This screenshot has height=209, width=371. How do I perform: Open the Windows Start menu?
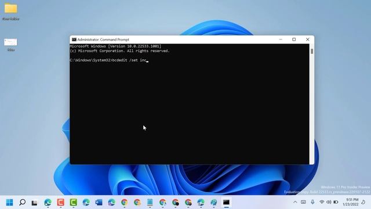point(9,203)
